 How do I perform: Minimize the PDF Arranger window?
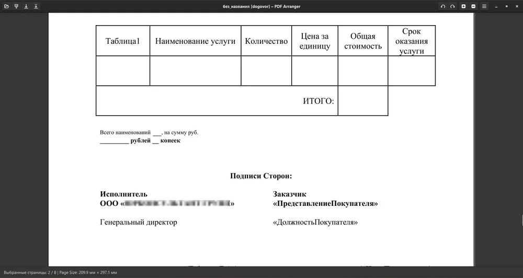497,6
